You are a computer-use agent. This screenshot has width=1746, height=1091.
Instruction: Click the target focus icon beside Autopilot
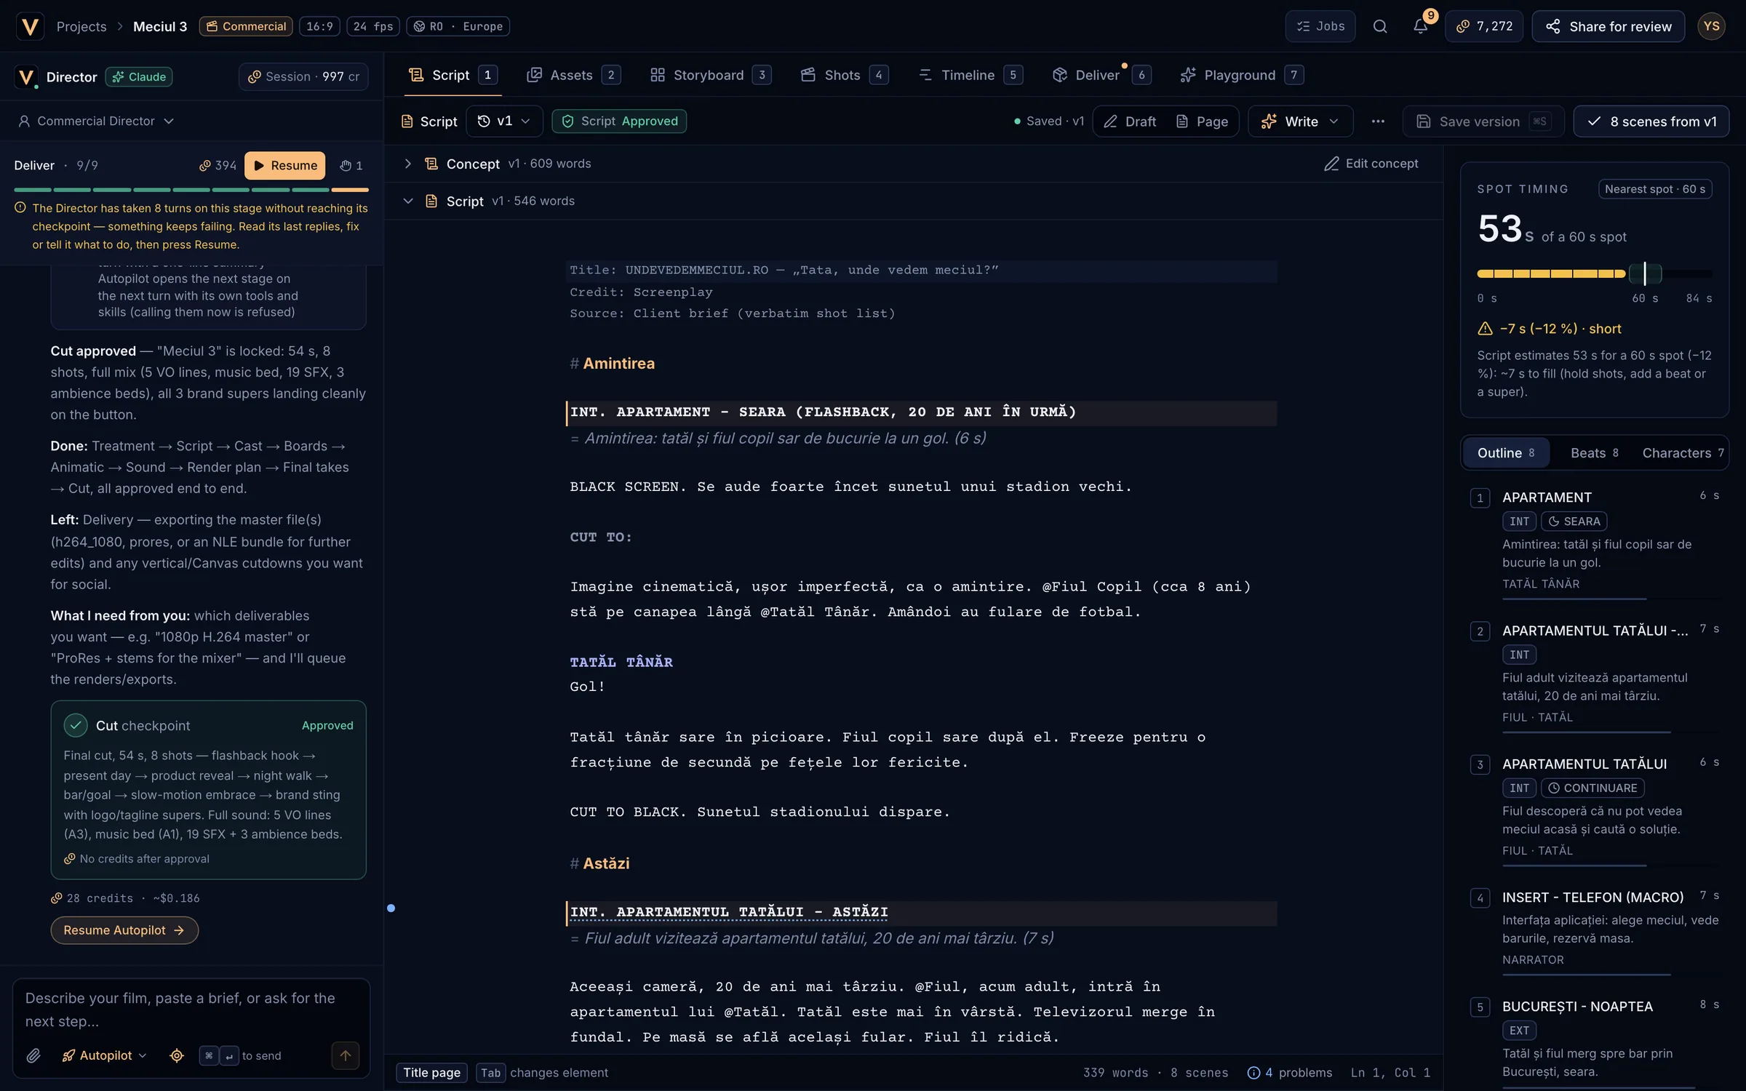pos(177,1055)
